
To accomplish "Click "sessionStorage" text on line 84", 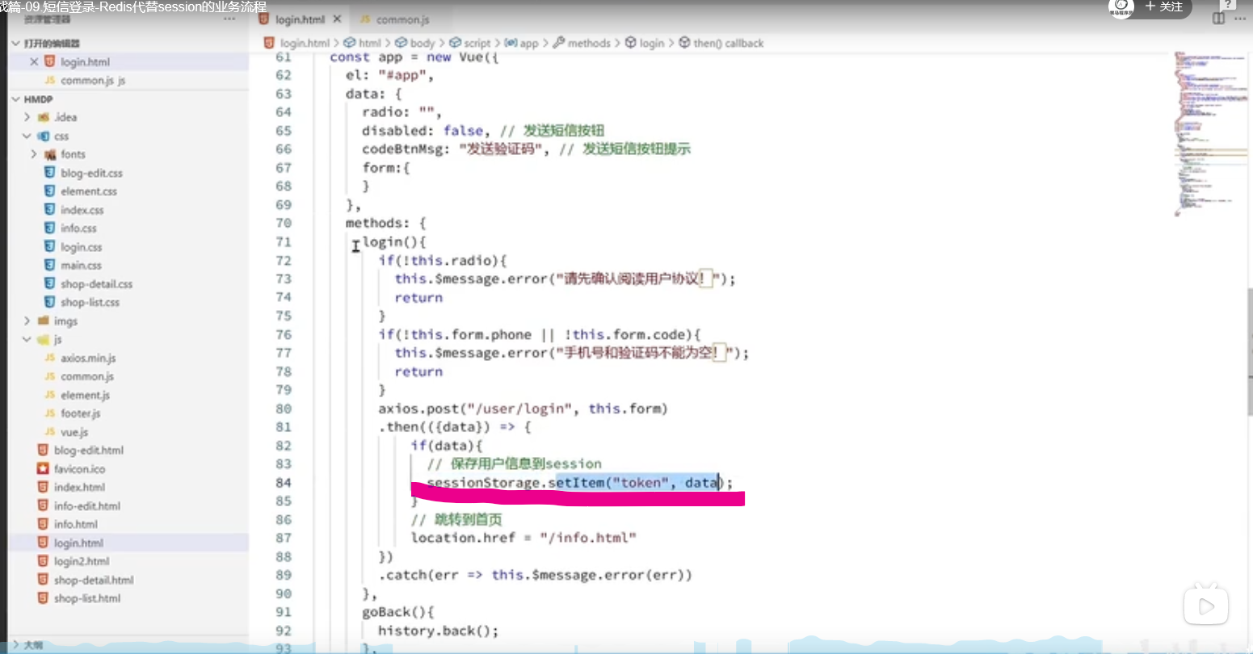I will (483, 483).
